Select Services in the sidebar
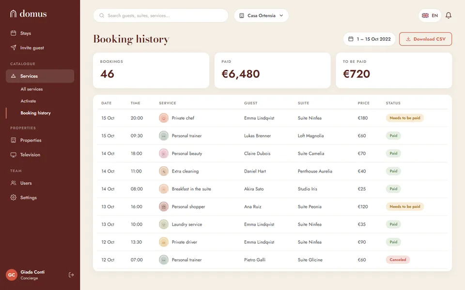Image resolution: width=465 pixels, height=290 pixels. coord(40,76)
